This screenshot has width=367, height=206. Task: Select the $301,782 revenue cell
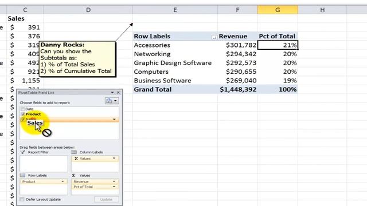[x=237, y=45]
